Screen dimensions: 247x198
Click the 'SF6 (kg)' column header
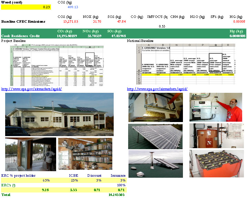(x=217, y=16)
